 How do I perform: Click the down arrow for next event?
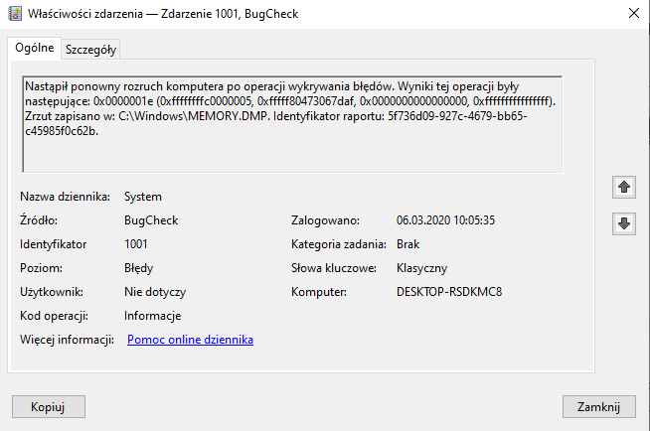[x=624, y=224]
